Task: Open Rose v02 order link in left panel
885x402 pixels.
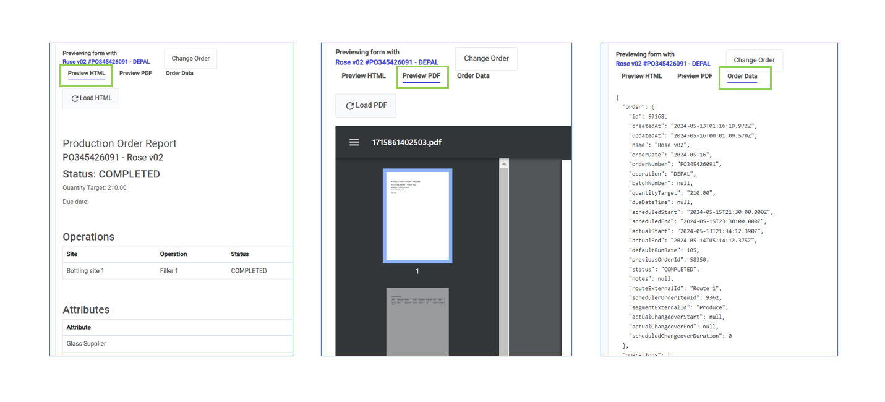Action: point(106,62)
